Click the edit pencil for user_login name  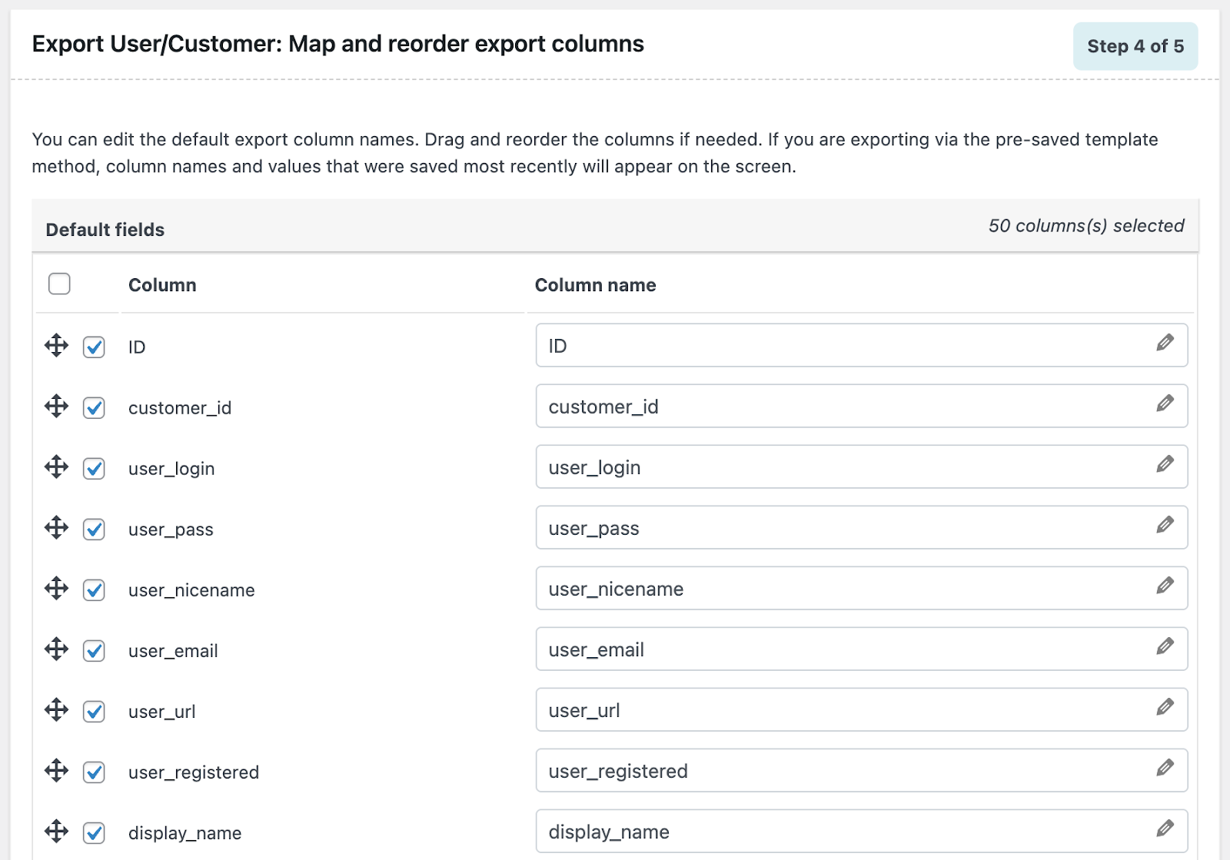[x=1165, y=464]
